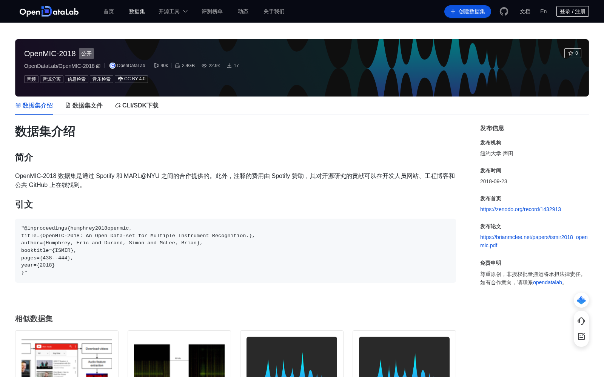Open the first similar dataset thumbnail

coord(67,357)
